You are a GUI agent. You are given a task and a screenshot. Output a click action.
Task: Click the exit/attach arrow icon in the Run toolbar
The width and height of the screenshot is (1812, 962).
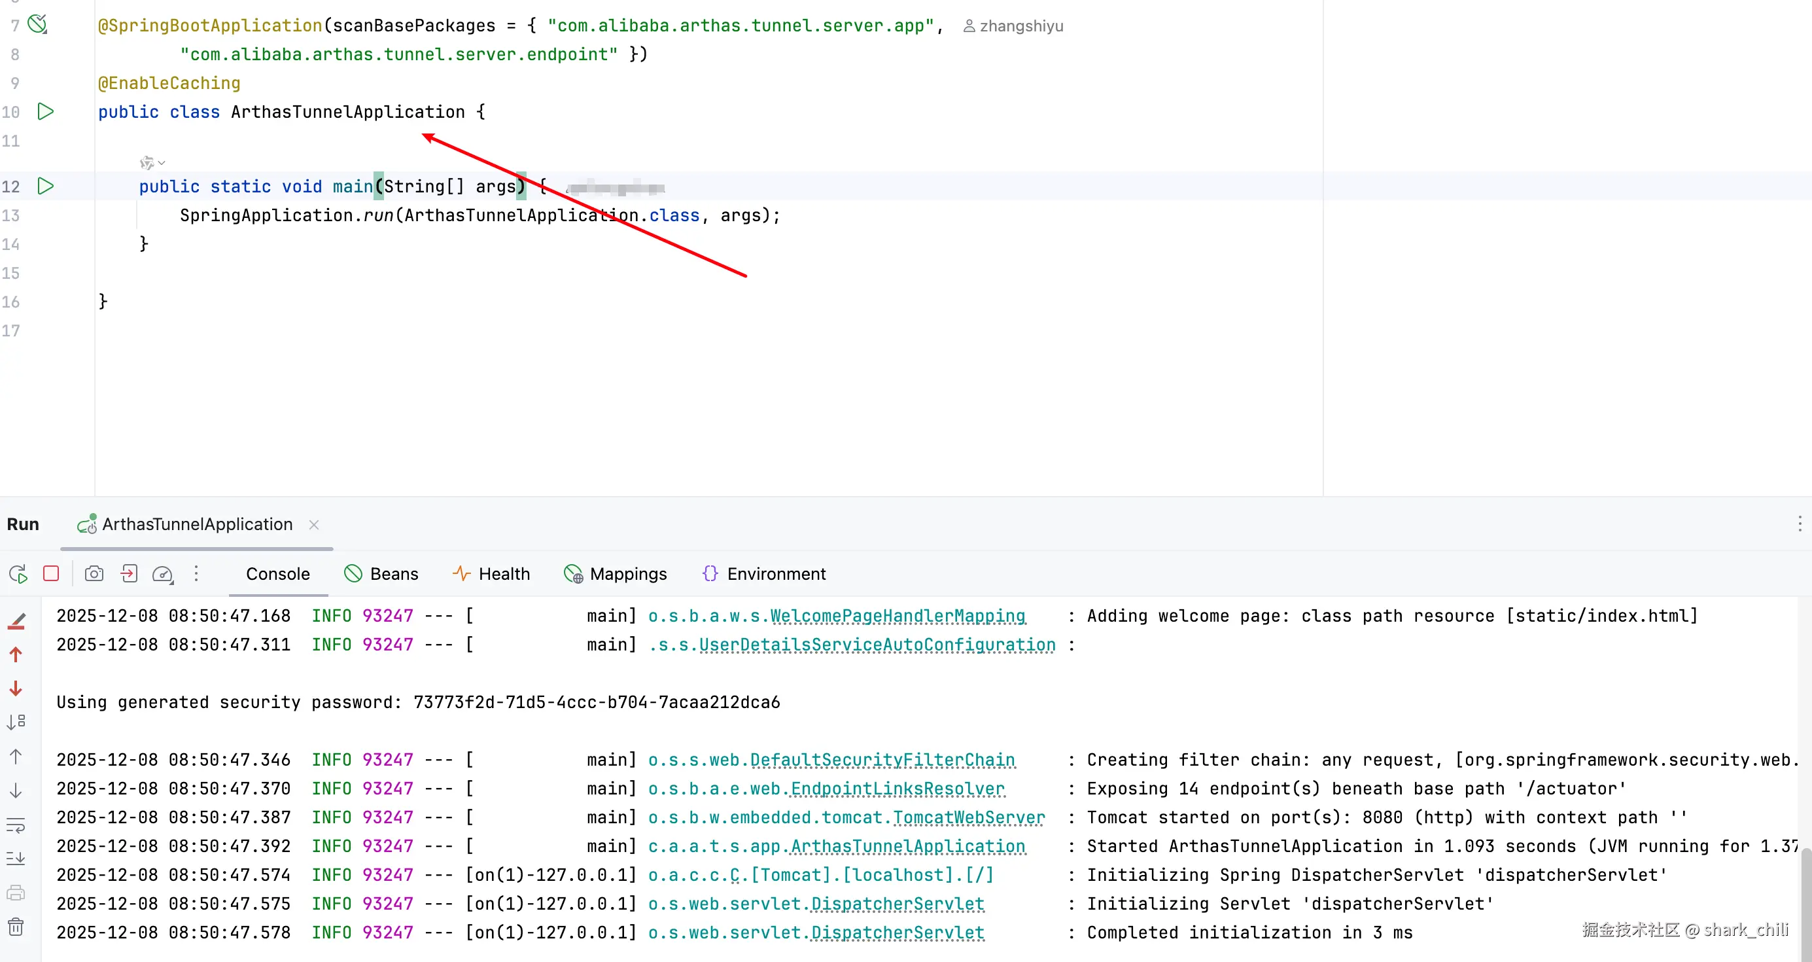coord(129,573)
